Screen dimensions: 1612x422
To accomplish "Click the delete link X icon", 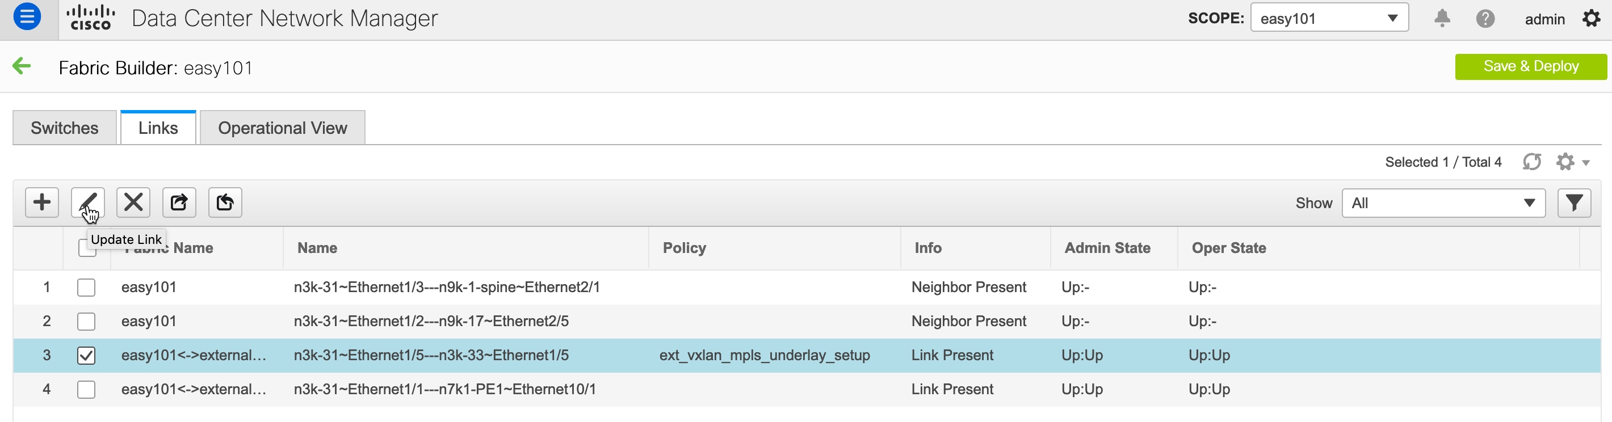I will [x=133, y=202].
